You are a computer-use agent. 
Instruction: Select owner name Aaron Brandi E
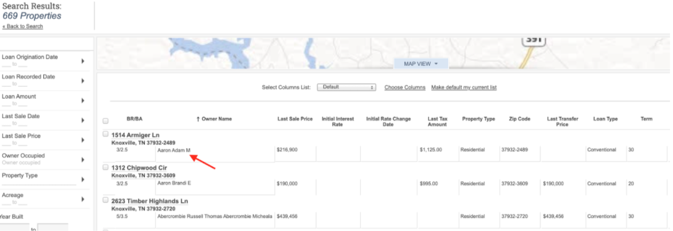tap(175, 183)
